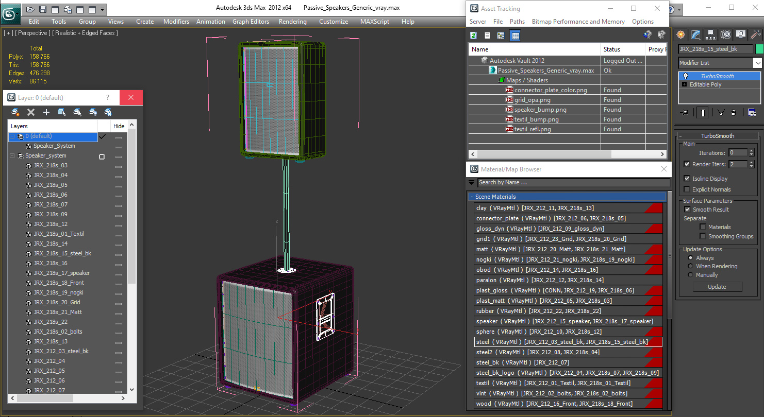764x417 pixels.
Task: Click the Search by Name field
Action: [x=574, y=182]
